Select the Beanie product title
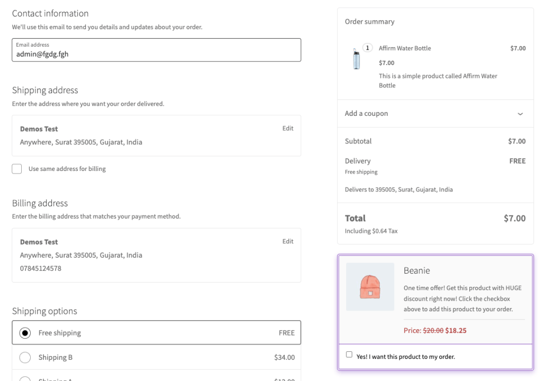Image resolution: width=543 pixels, height=381 pixels. click(417, 271)
